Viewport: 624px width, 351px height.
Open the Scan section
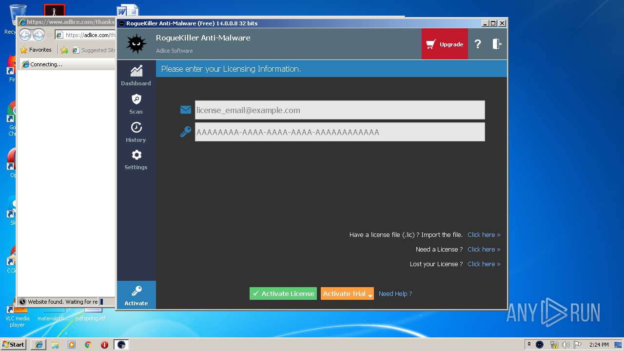tap(136, 104)
